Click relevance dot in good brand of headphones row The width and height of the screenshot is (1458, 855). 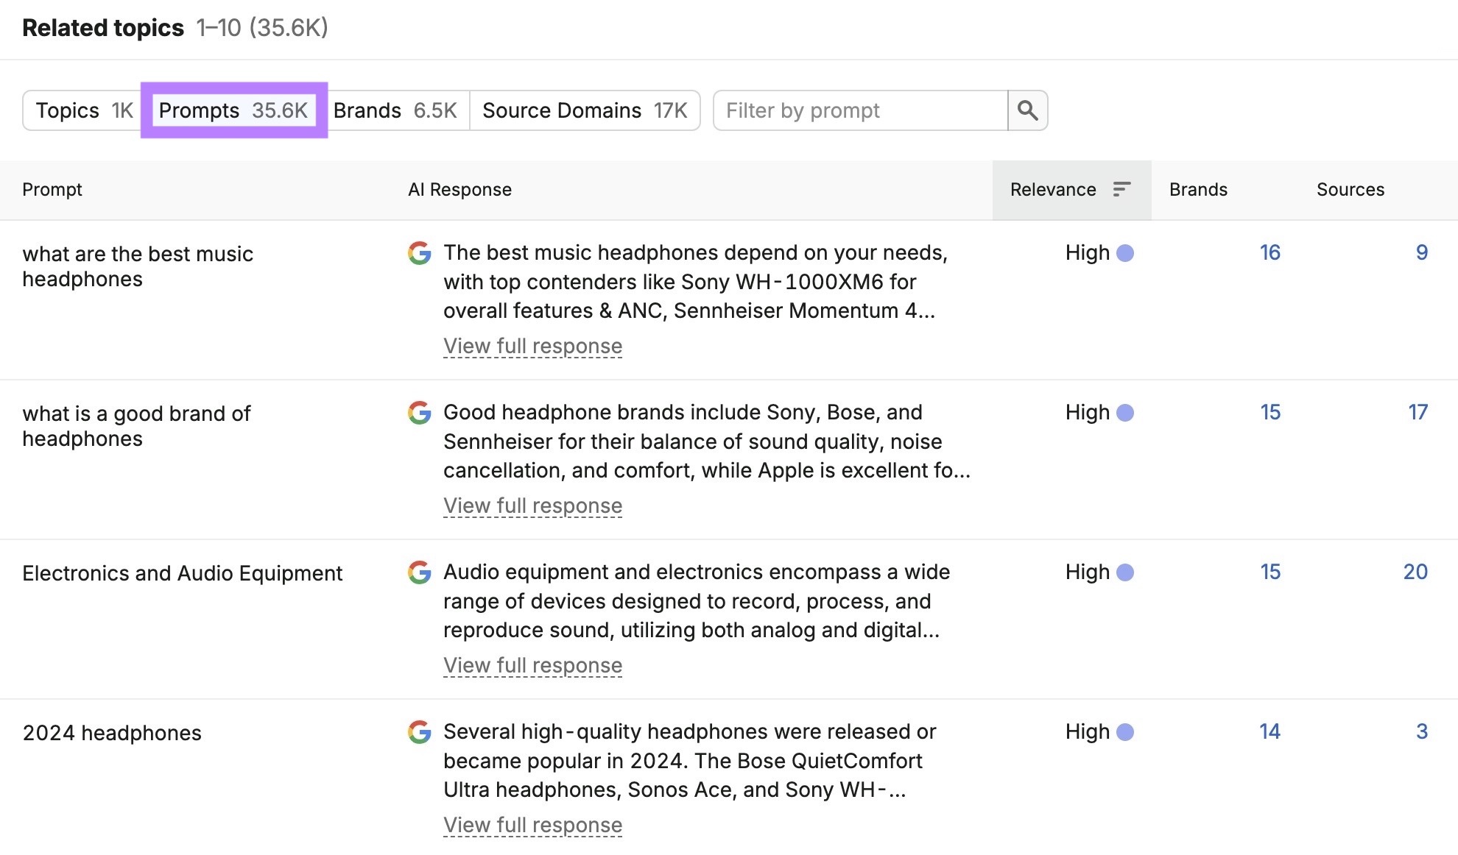coord(1125,413)
